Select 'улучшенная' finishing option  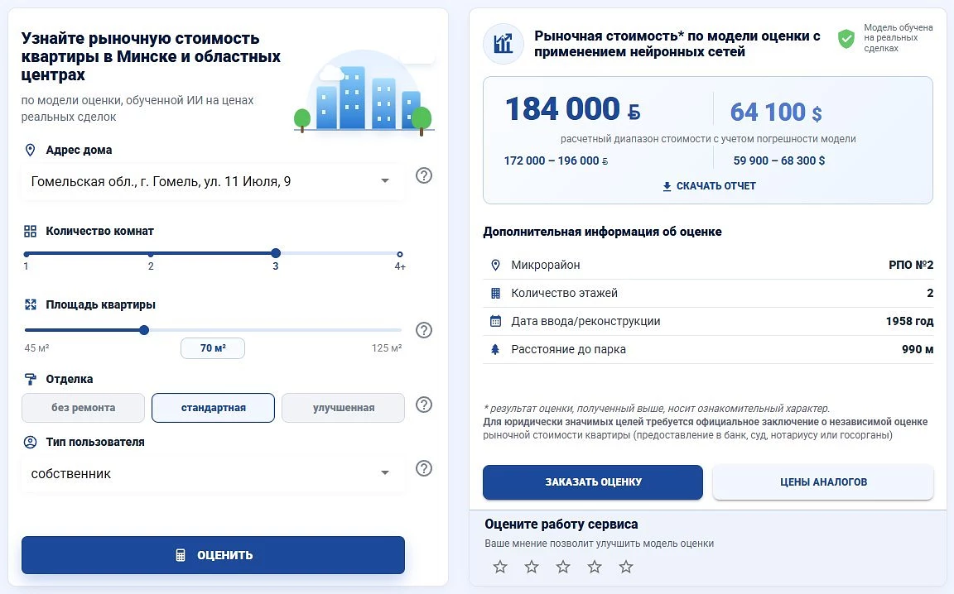(x=343, y=407)
